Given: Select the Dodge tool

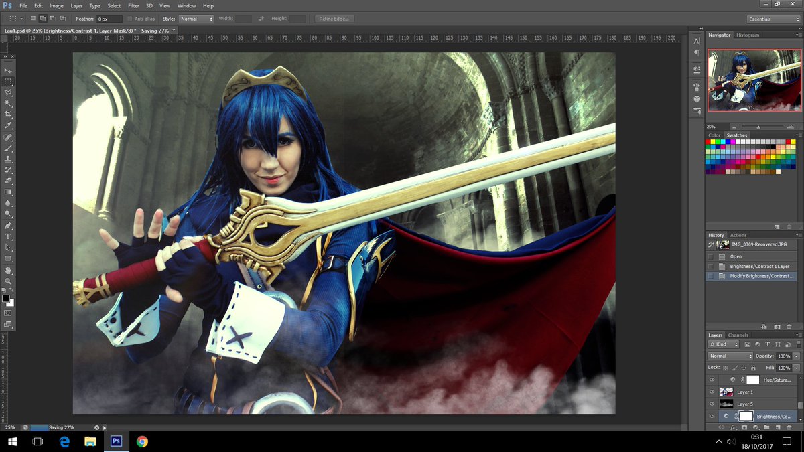Looking at the screenshot, I should (x=8, y=214).
